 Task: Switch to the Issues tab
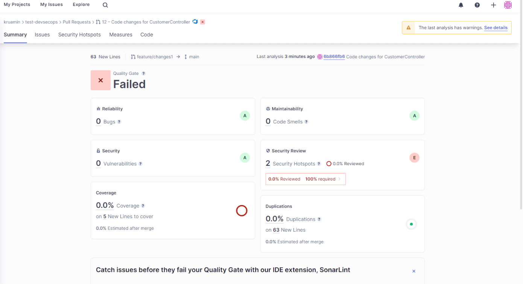click(42, 35)
